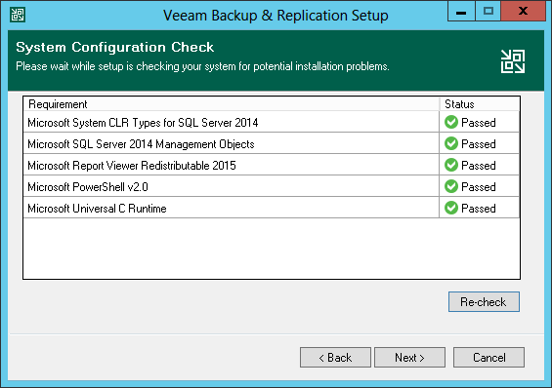Click Passed status text for PowerShell v2.0

pyautogui.click(x=479, y=187)
